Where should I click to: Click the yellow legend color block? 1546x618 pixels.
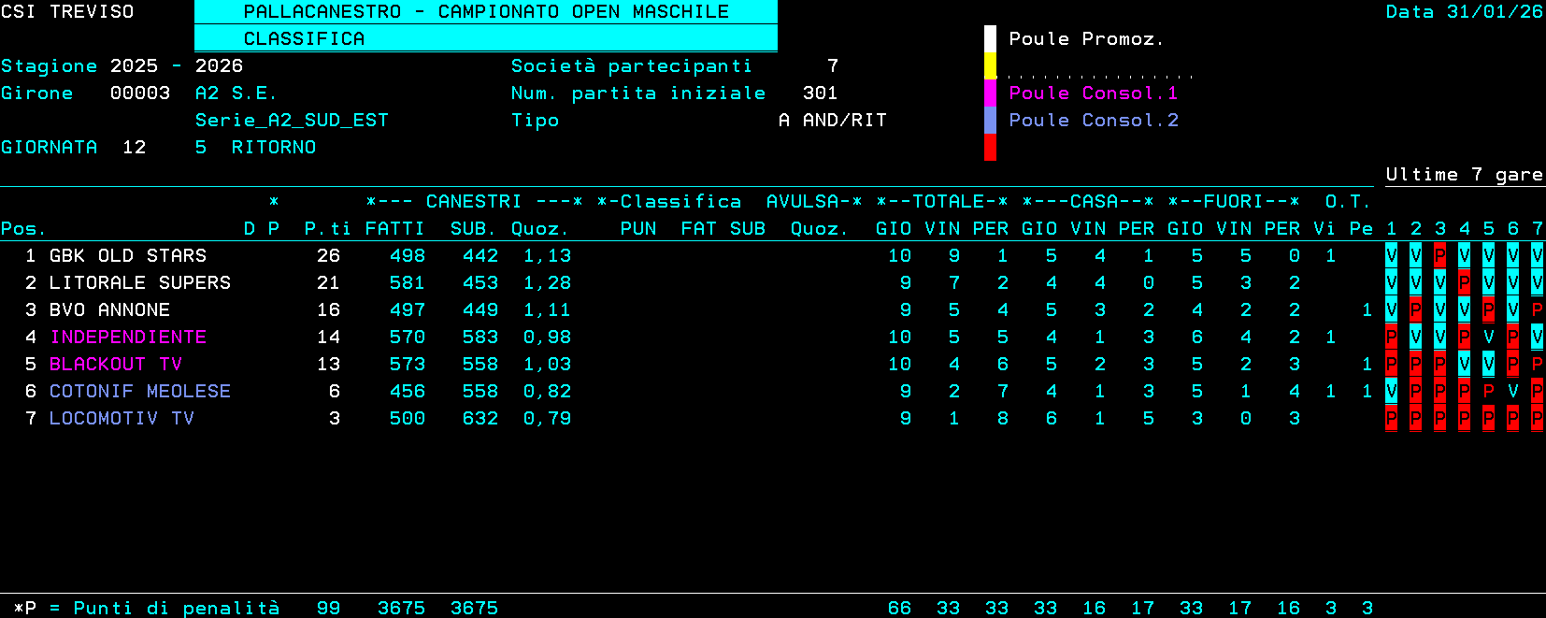click(990, 65)
